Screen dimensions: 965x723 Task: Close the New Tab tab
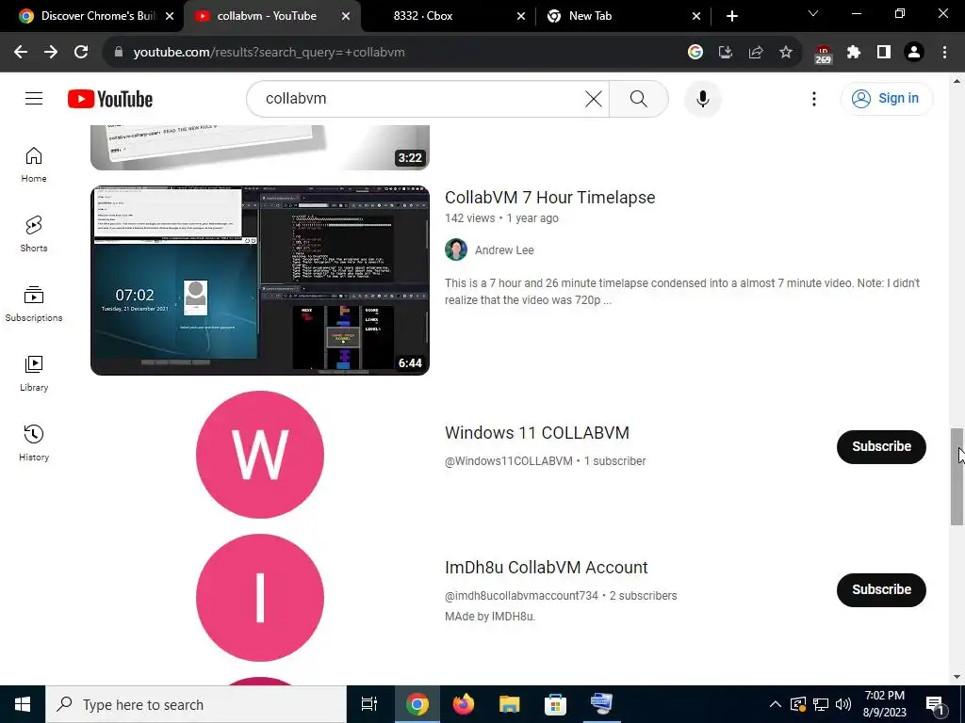point(696,16)
